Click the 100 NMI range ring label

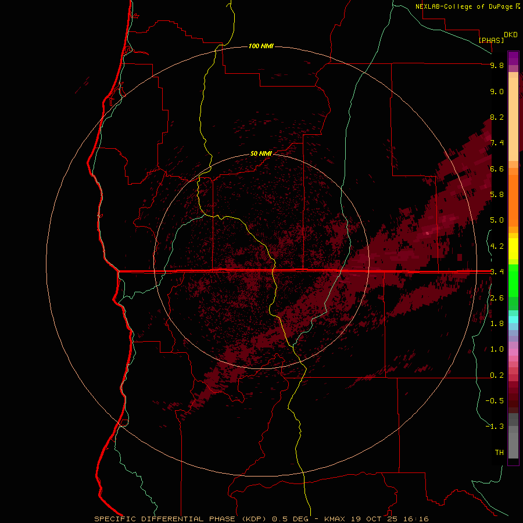261,46
